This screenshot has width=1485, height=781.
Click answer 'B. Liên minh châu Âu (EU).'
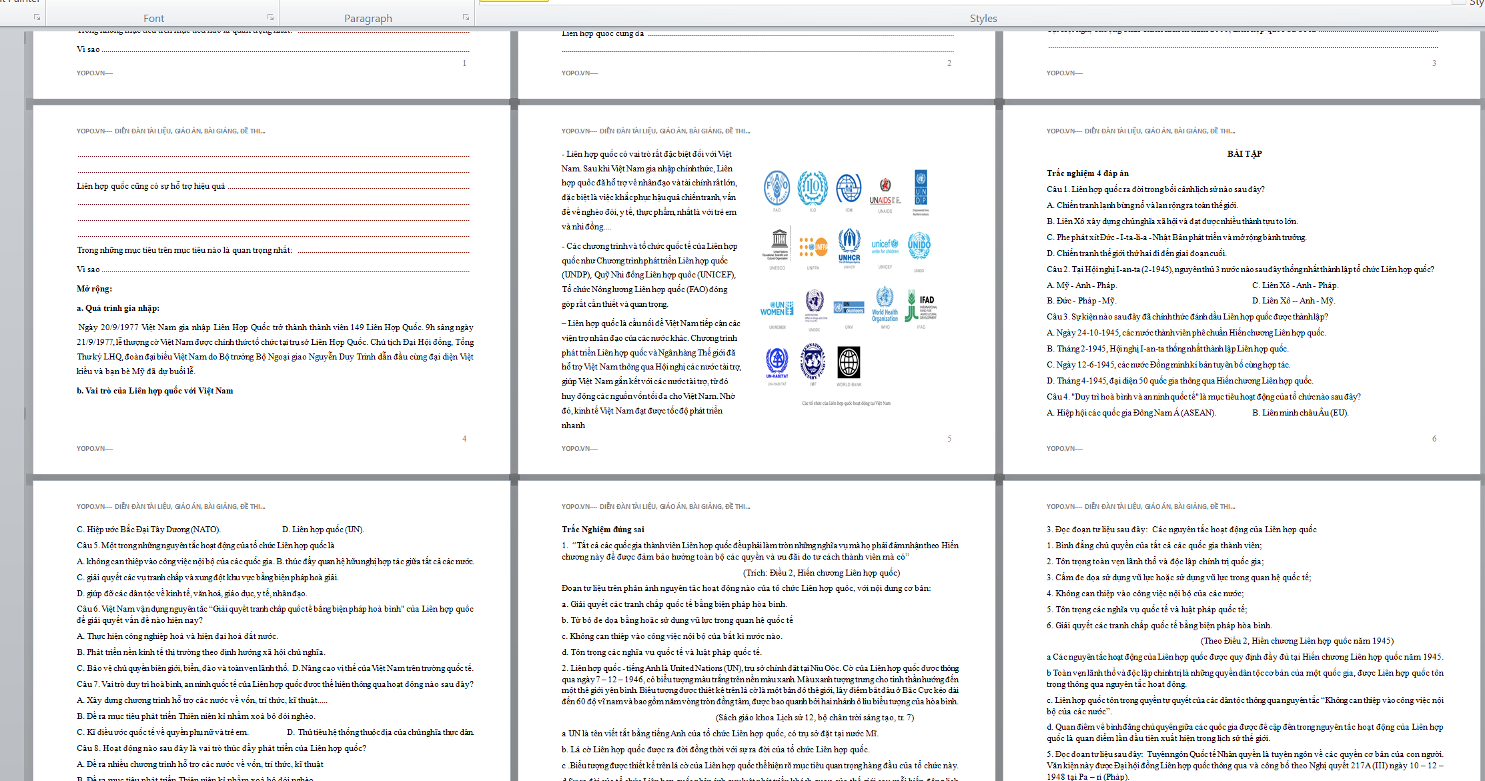click(x=1300, y=413)
